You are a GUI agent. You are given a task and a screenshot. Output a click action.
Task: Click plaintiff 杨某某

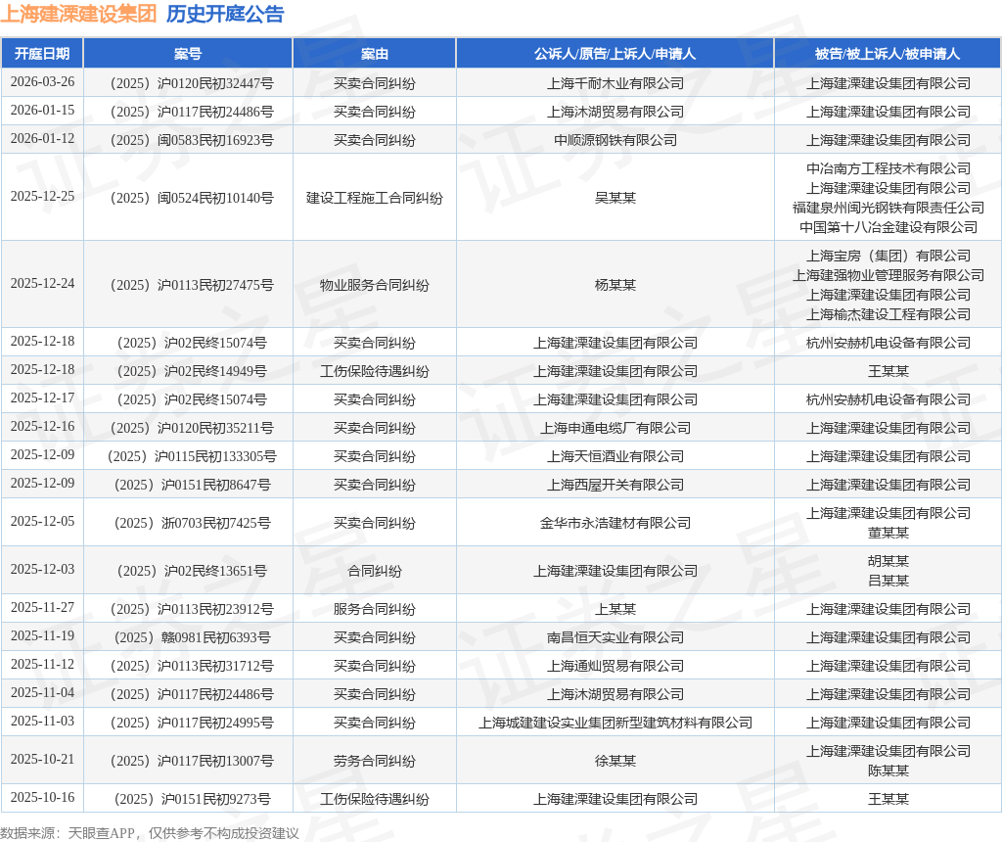(x=615, y=285)
